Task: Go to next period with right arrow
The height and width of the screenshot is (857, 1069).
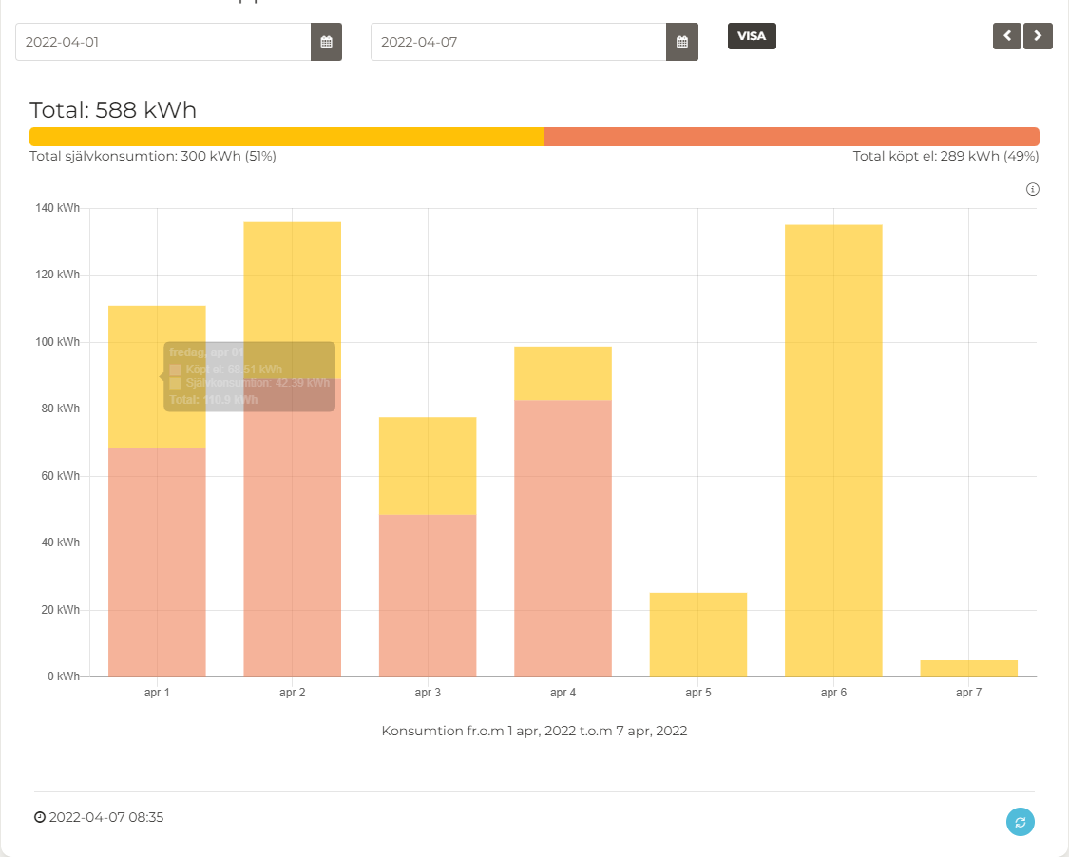Action: pos(1038,36)
